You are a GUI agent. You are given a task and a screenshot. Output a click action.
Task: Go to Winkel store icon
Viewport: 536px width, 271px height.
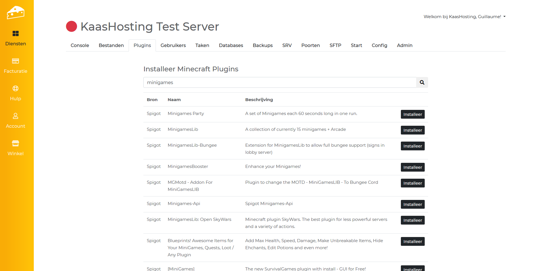[x=16, y=144]
